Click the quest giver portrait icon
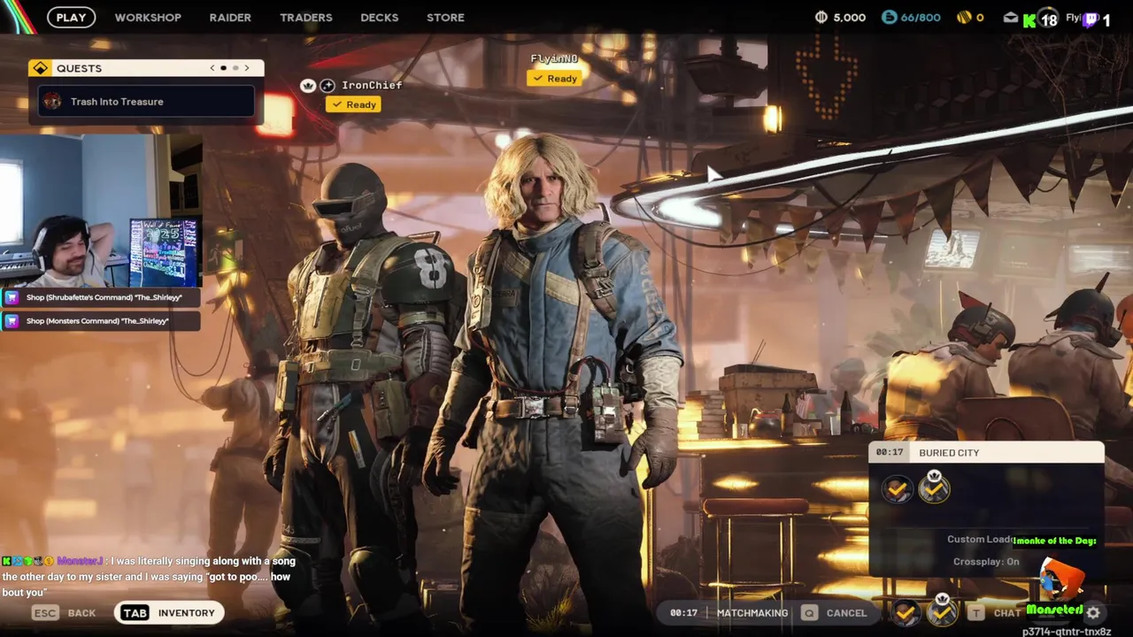Image resolution: width=1133 pixels, height=637 pixels. click(53, 102)
